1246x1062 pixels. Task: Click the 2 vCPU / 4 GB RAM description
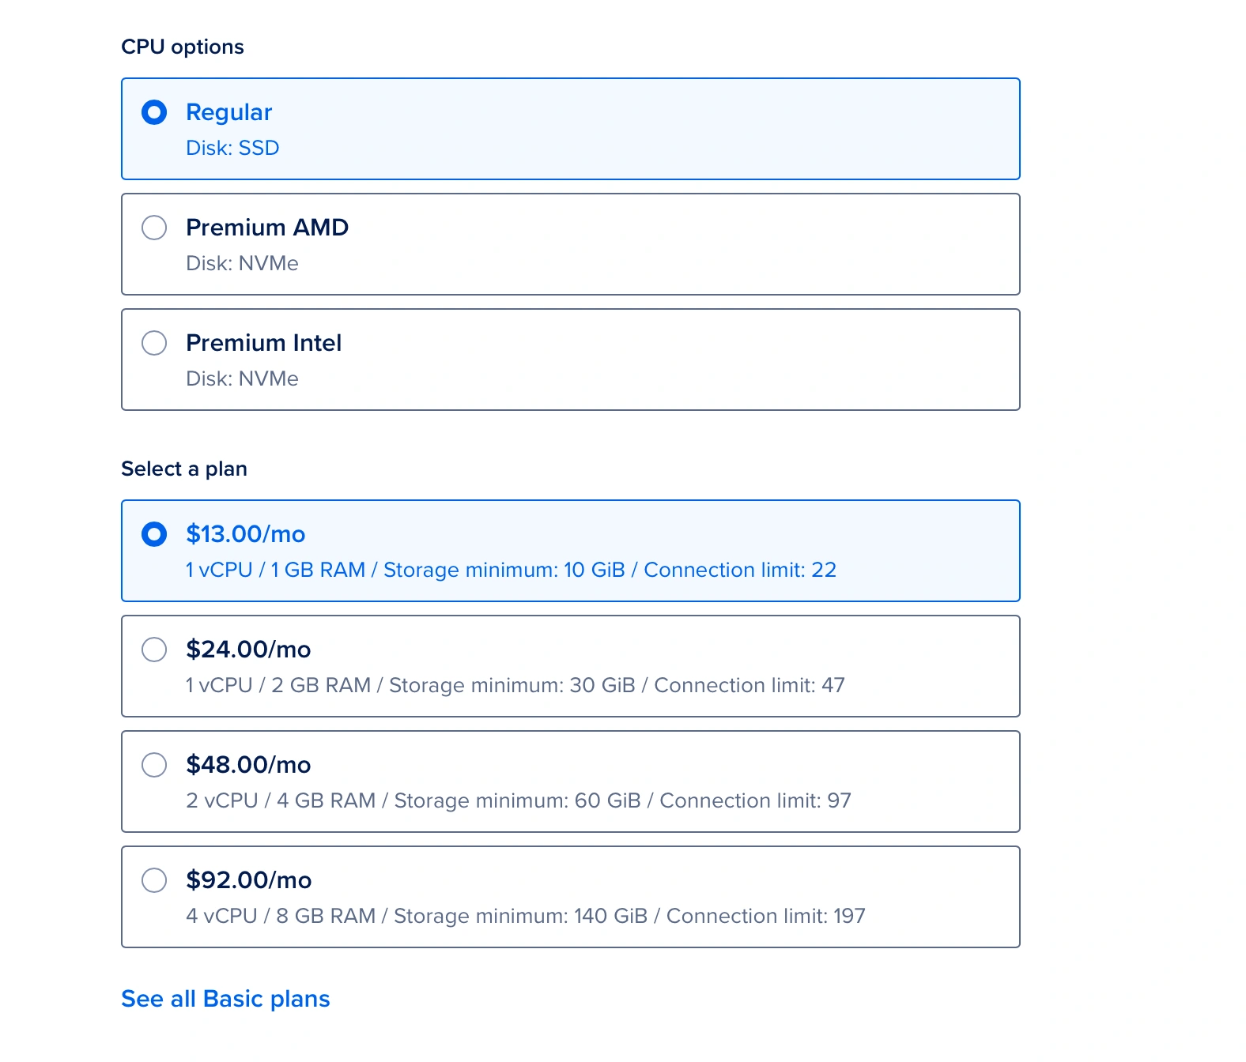[518, 800]
